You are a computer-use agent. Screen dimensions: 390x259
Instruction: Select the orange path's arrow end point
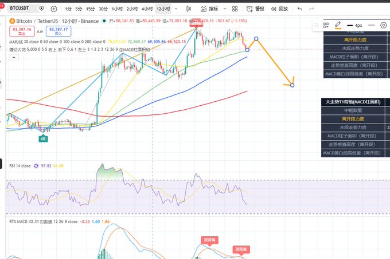pos(292,85)
